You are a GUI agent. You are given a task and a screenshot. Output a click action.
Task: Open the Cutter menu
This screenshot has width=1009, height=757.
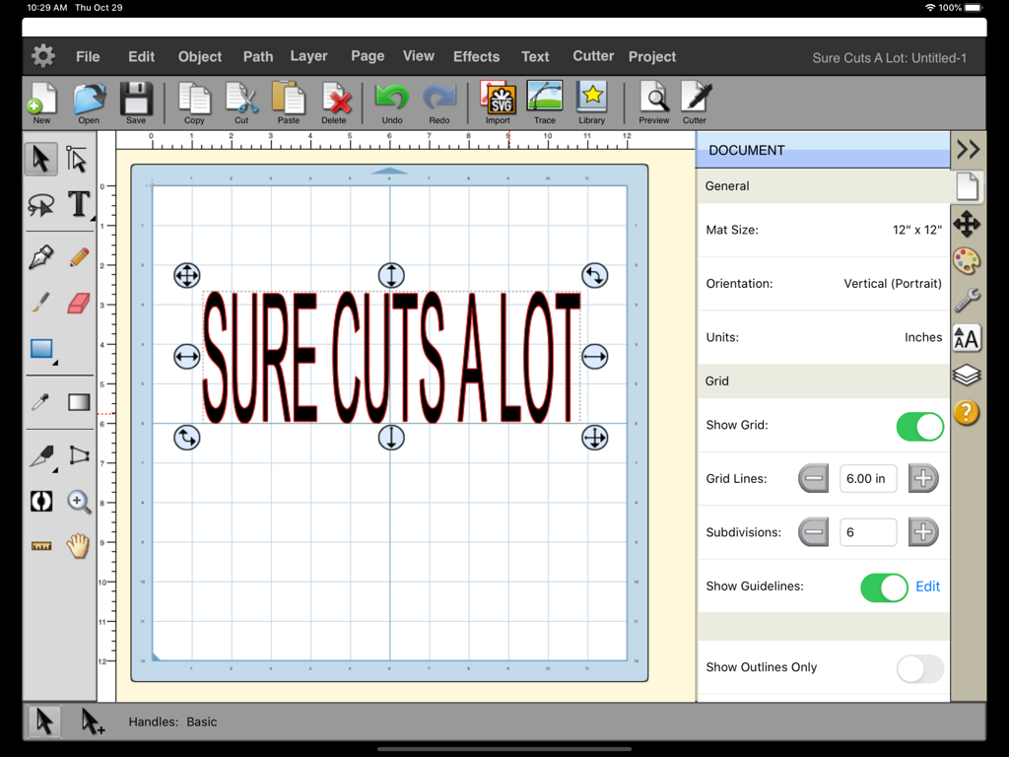point(592,57)
